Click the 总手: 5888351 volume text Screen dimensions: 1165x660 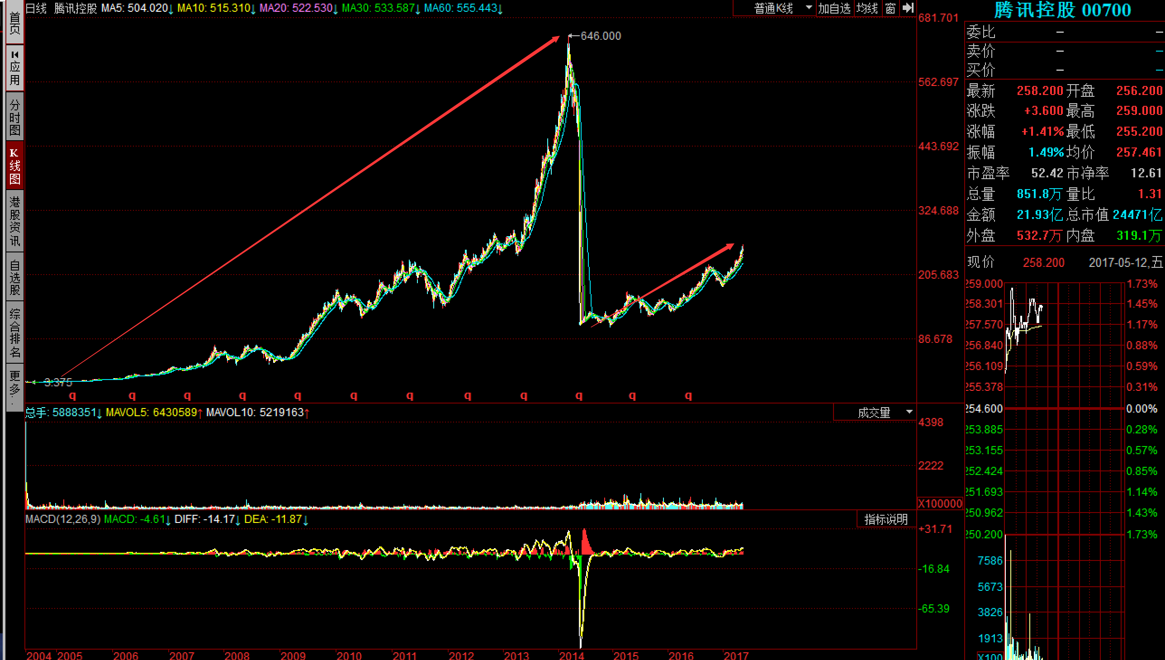[61, 413]
